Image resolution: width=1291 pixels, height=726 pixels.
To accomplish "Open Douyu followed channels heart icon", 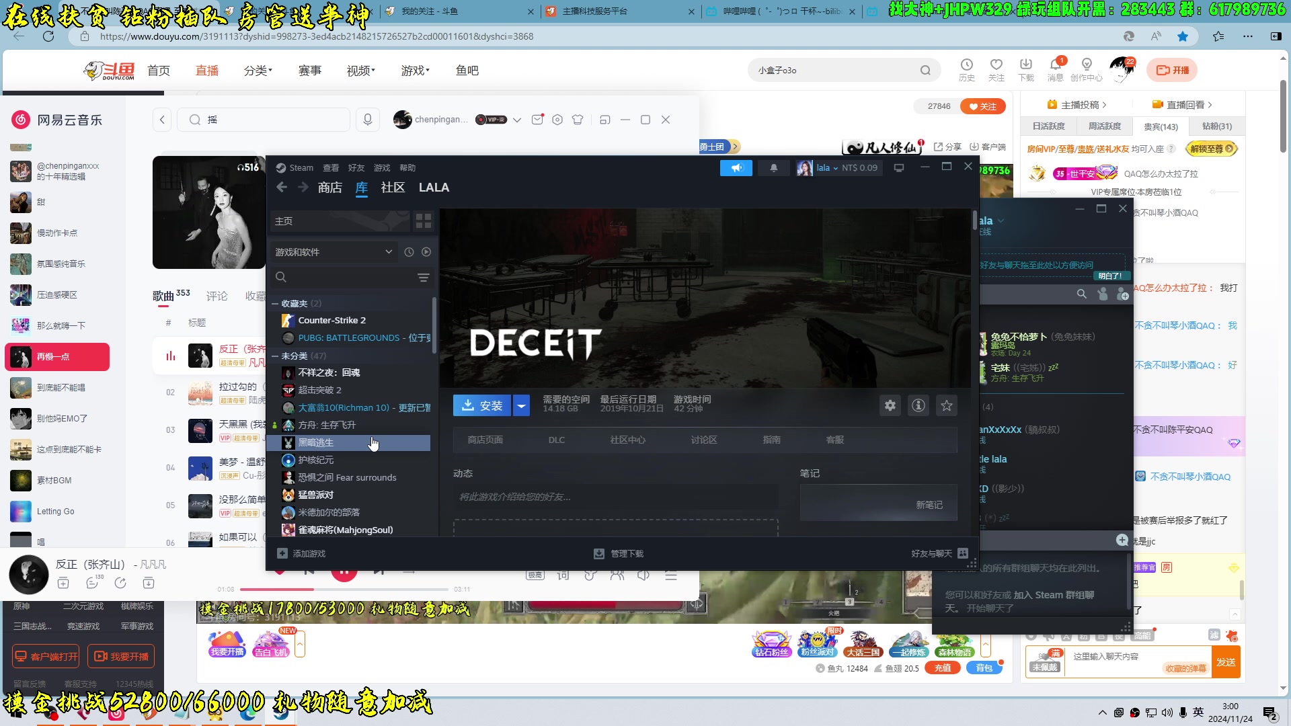I will [996, 70].
